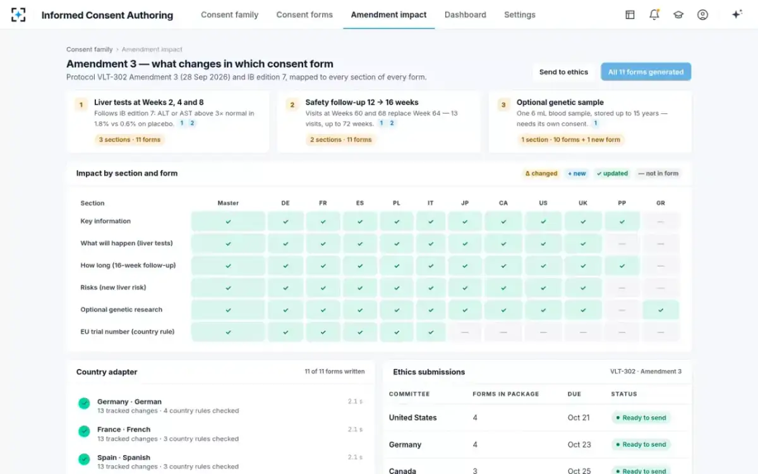Click the Risks checkmark under FR column

[x=323, y=288]
